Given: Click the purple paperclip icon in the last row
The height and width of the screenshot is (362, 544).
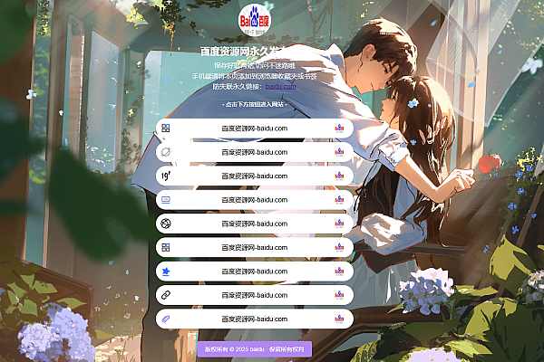Looking at the screenshot, I should 166,319.
